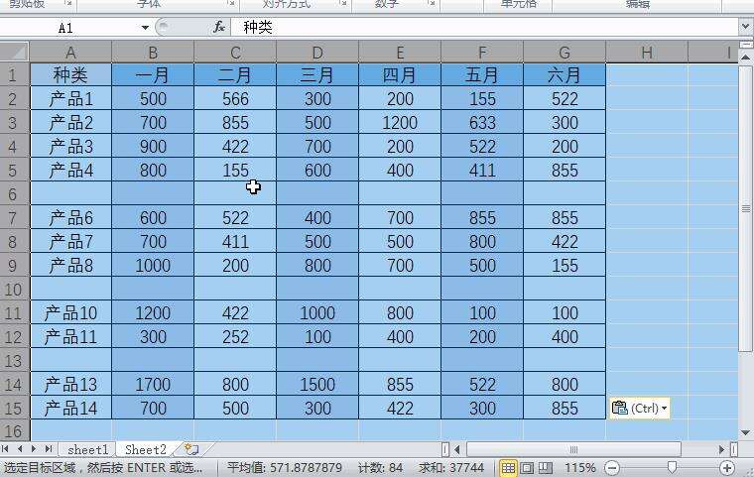Switch to the sheet1 tab
The width and height of the screenshot is (754, 477).
[88, 449]
